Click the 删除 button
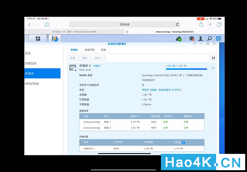247x172 pixels. 85,58
